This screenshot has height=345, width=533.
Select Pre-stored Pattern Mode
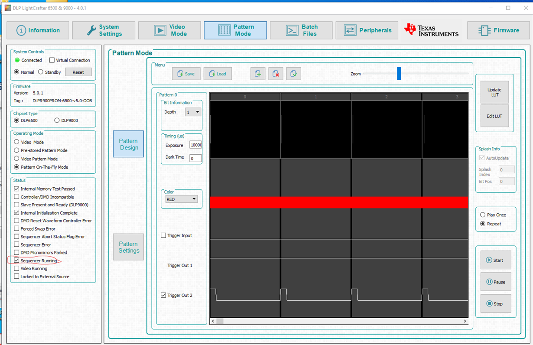(x=16, y=150)
